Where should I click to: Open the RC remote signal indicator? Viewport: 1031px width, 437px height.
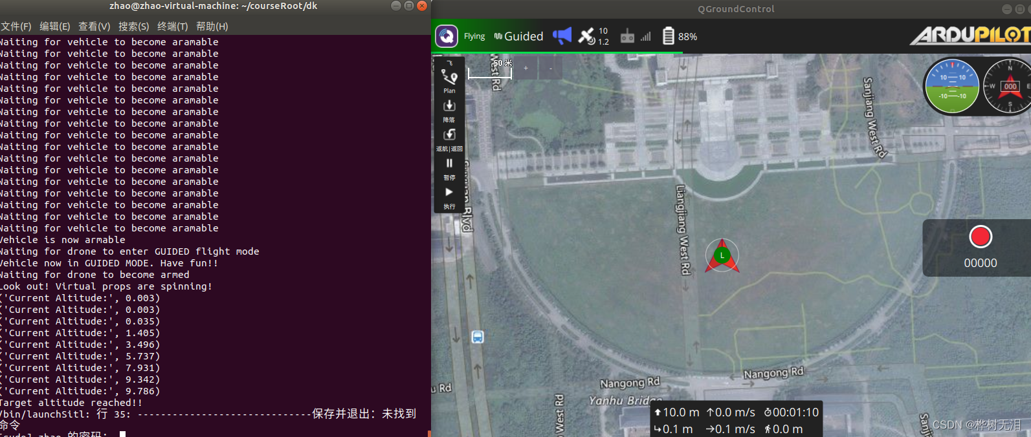point(627,36)
